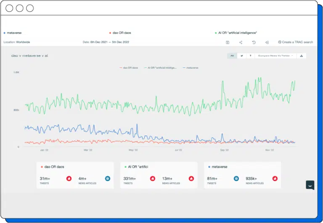Screen dimensions: 323x223
Task: Toggle the AI OR artificial intelligence legend entry
Action: click(x=161, y=67)
